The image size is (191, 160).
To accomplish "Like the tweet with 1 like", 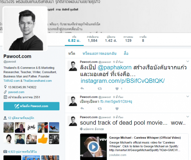I will coord(117,89).
